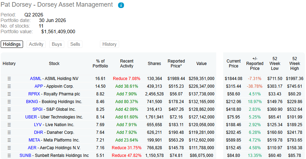Screen dimensions: 306x159
Task: Click the blue info icon beside the title
Action: pos(121,5)
